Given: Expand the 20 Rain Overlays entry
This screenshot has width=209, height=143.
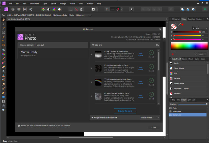Looking at the screenshot, I should [91, 68].
